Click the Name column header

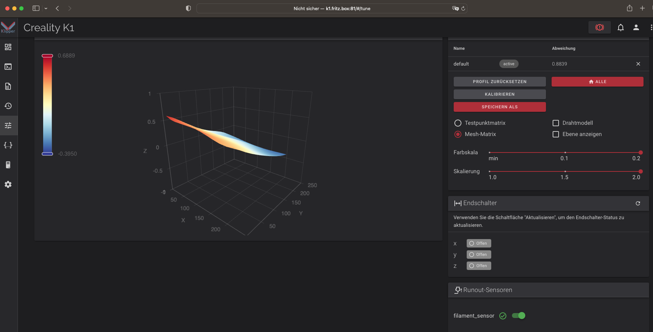tap(459, 48)
